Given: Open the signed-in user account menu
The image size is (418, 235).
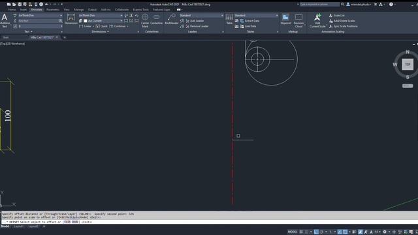Looking at the screenshot, I should click(x=359, y=5).
